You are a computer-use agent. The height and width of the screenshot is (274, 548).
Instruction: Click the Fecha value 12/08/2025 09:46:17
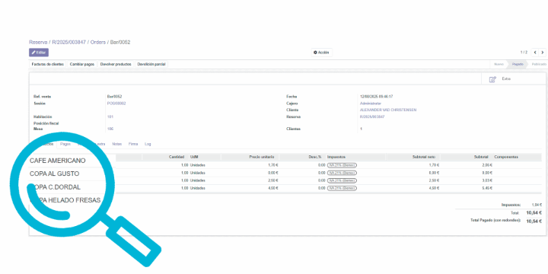pos(377,97)
